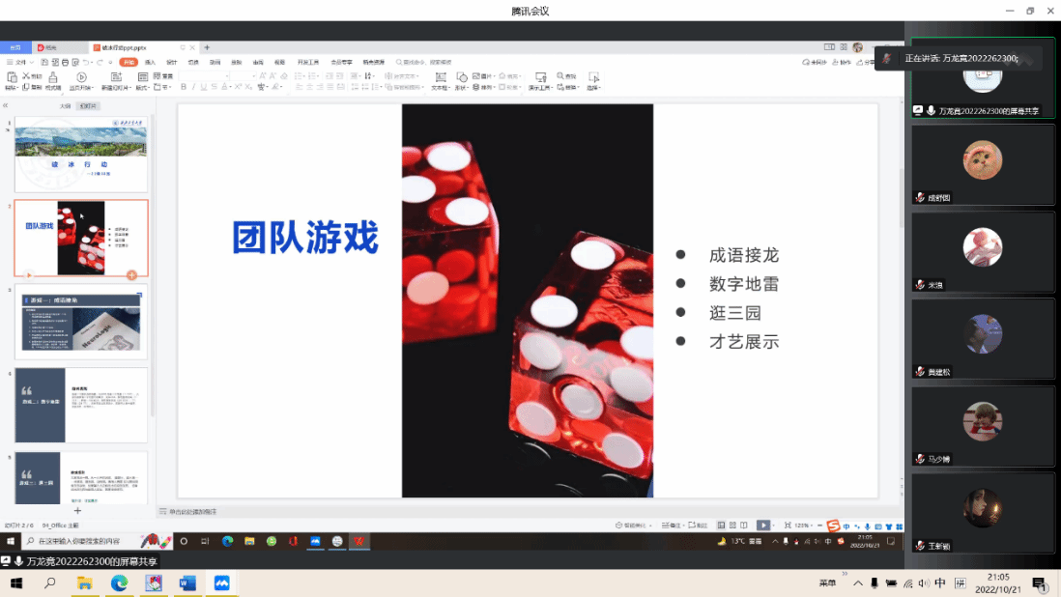
Task: Switch to the 设计 ribbon tab
Action: click(x=171, y=62)
